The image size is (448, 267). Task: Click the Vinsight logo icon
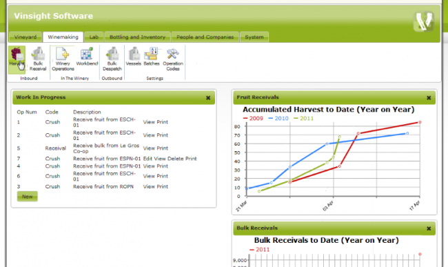pyautogui.click(x=424, y=21)
